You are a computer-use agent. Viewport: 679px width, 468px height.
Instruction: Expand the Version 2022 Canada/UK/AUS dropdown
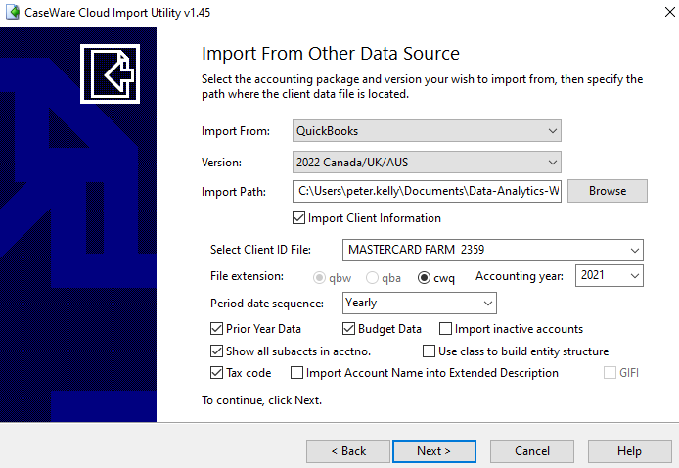coord(427,162)
